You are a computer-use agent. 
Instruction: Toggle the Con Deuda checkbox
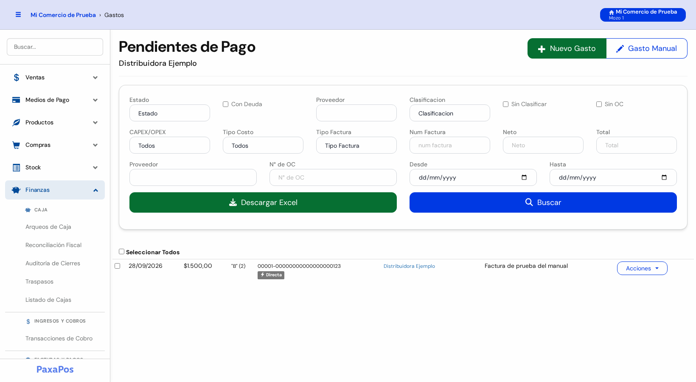(225, 104)
